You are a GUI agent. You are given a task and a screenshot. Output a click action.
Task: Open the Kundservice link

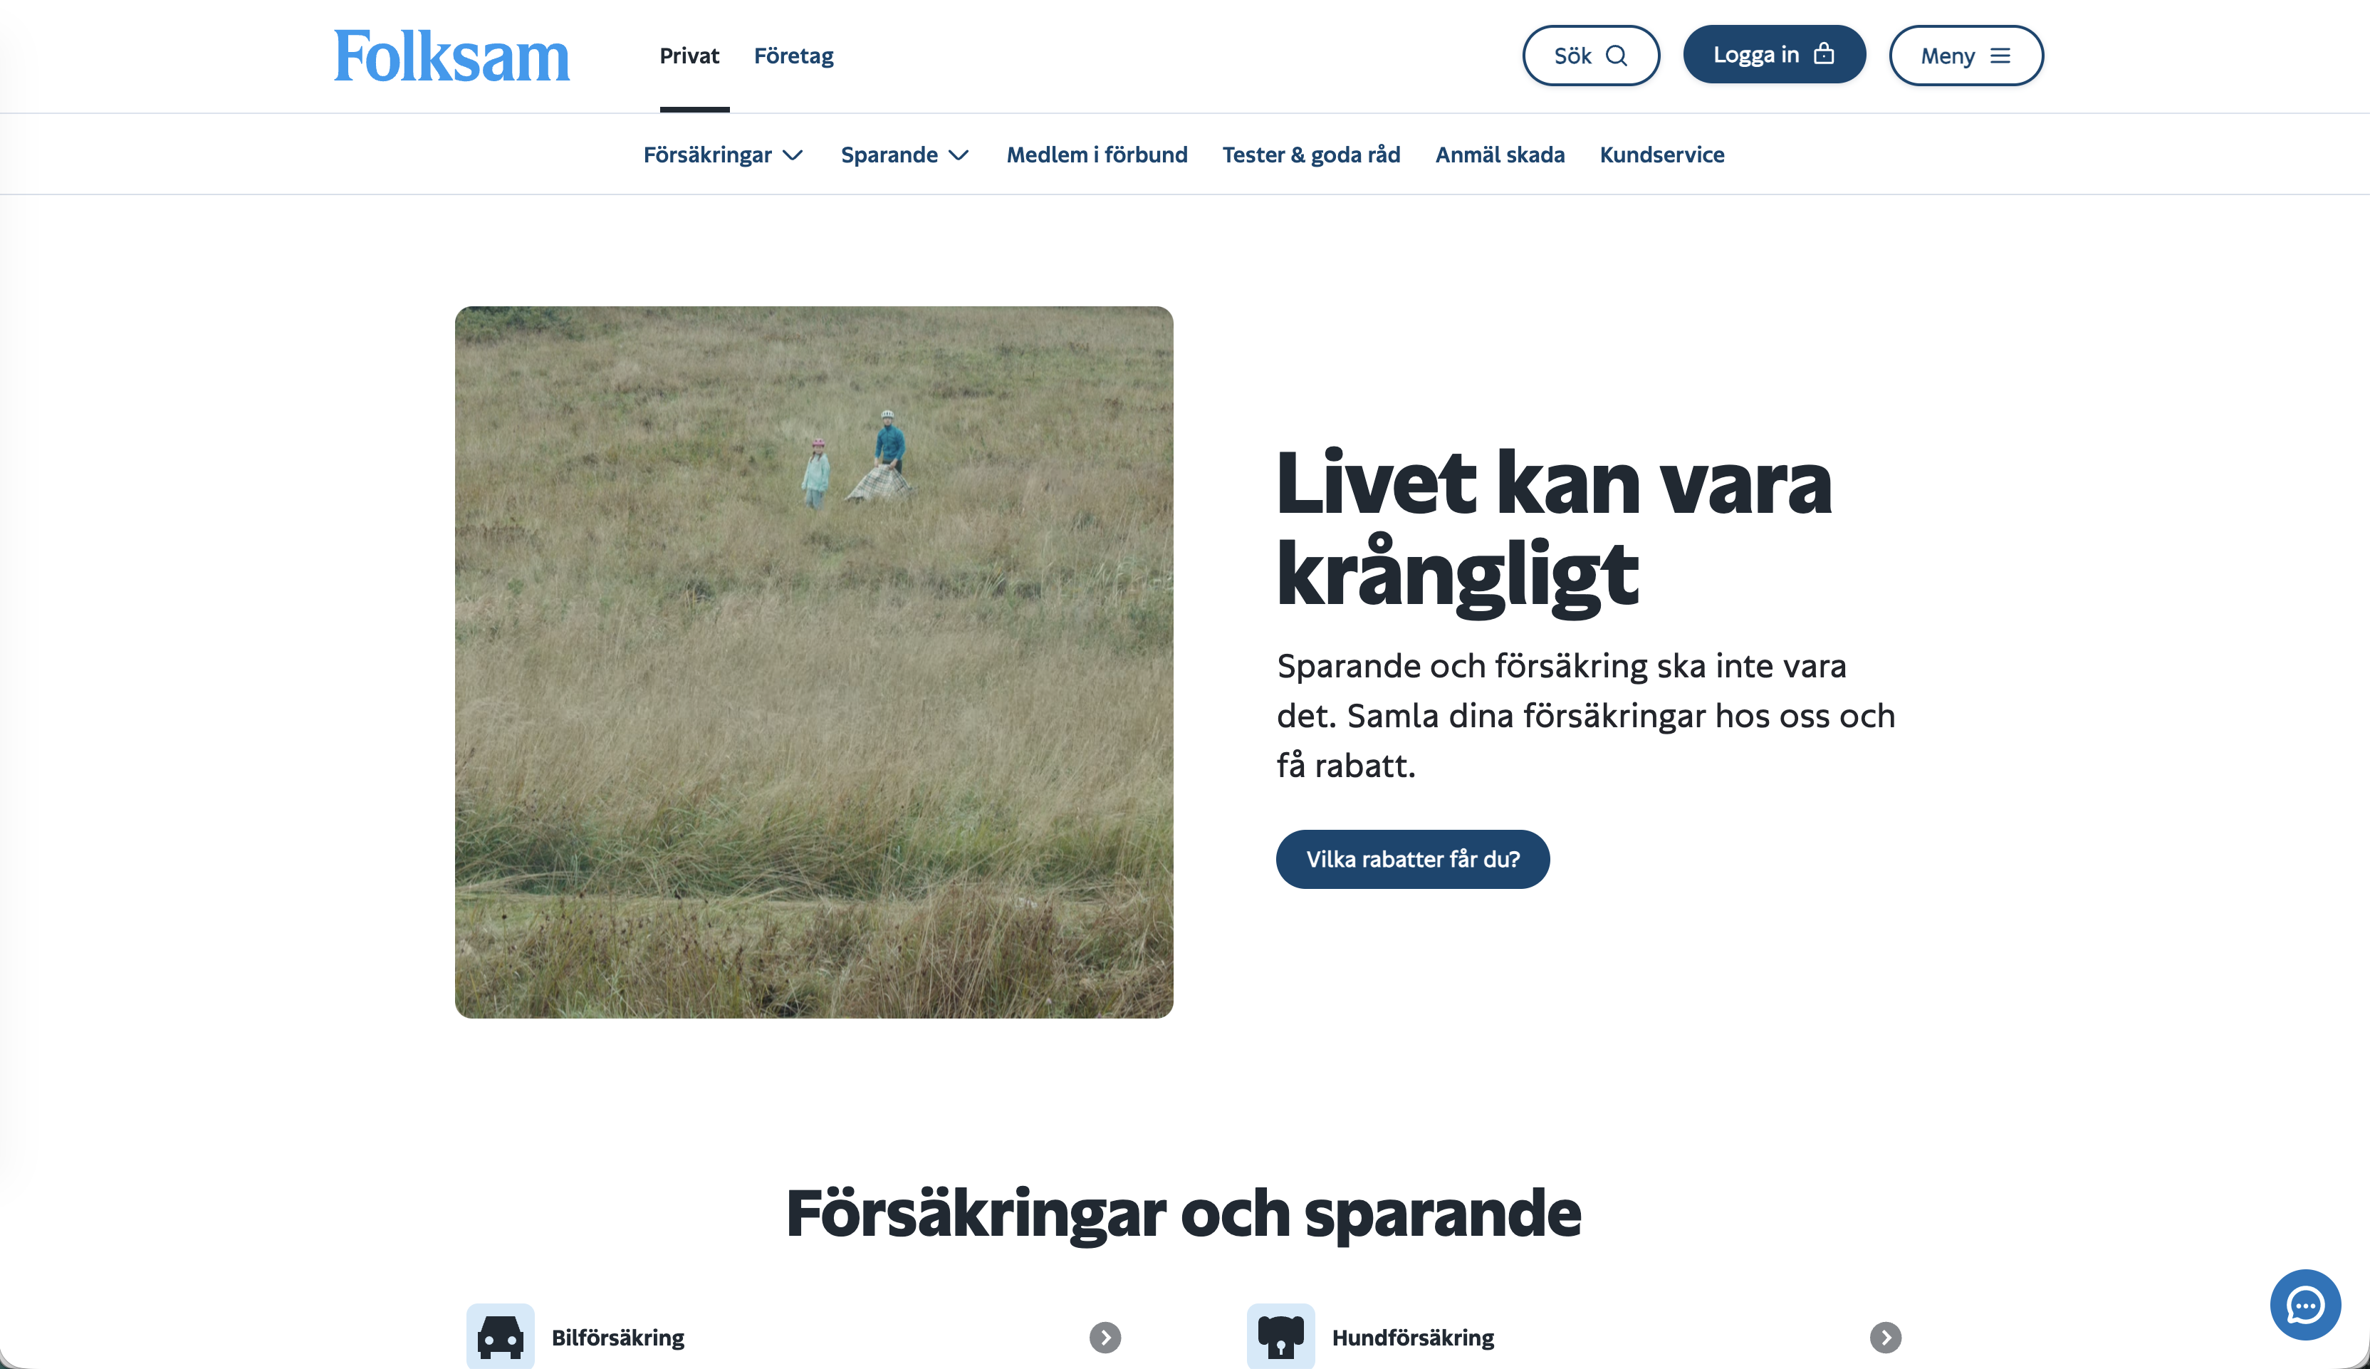pyautogui.click(x=1661, y=154)
